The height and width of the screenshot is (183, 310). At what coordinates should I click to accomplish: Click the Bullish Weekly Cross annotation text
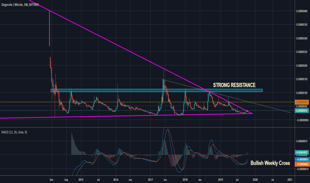(270, 163)
